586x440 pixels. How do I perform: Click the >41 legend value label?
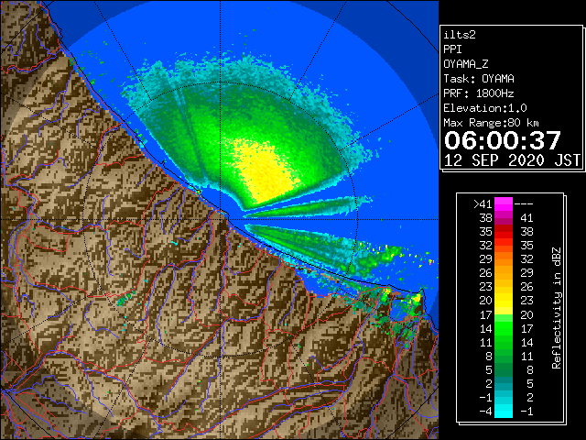(483, 204)
